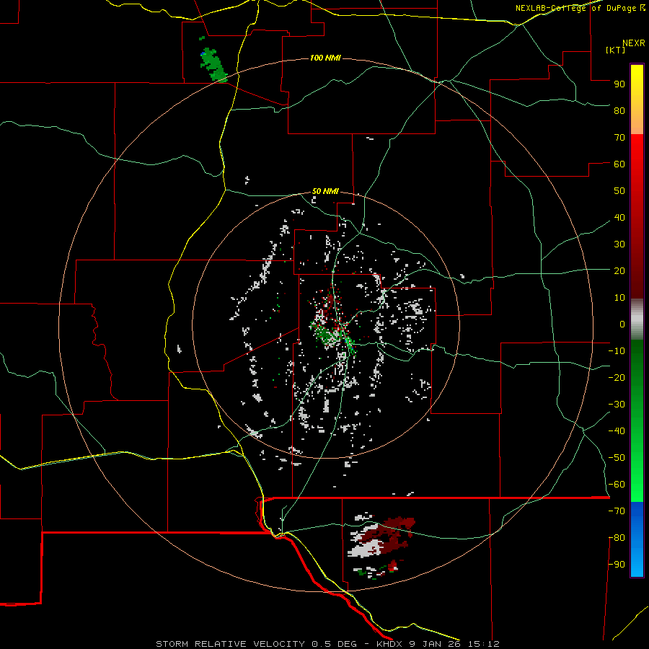Pick the green inbound band of the color scale
649x649 pixels.
coord(637,420)
